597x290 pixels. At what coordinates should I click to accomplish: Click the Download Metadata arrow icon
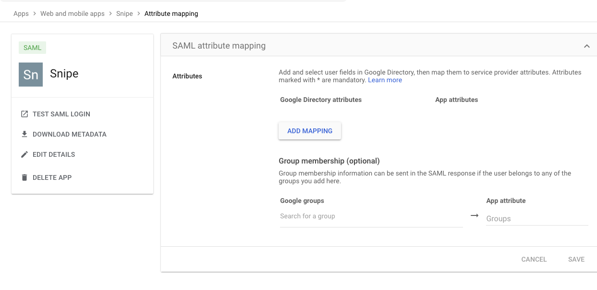(24, 134)
